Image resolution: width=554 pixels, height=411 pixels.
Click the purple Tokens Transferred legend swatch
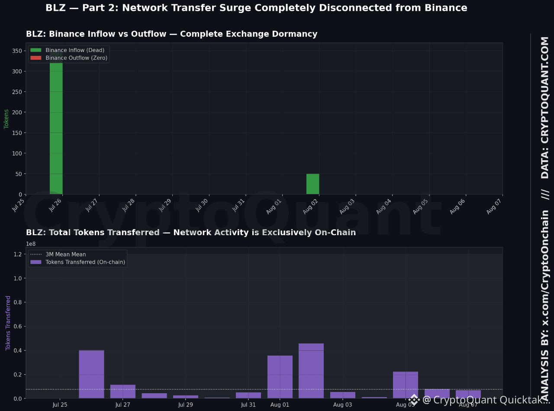click(36, 262)
